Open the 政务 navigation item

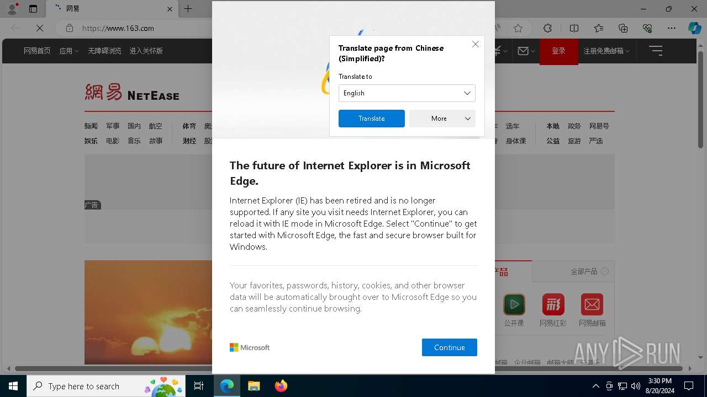click(574, 126)
